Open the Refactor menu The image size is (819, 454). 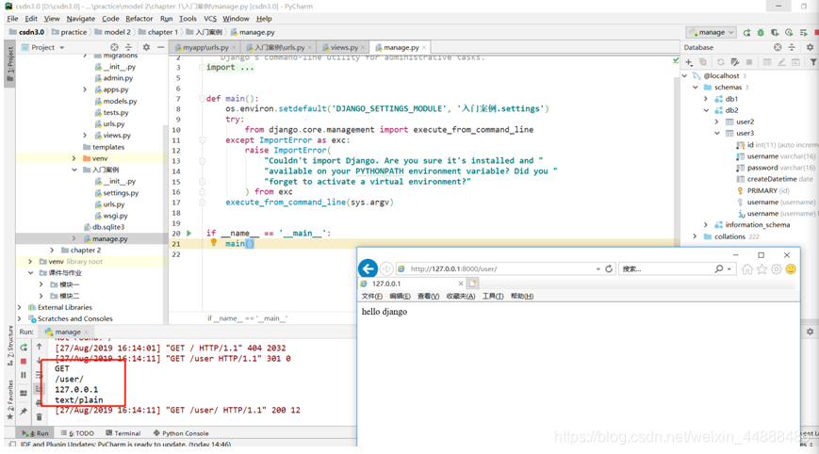point(139,18)
